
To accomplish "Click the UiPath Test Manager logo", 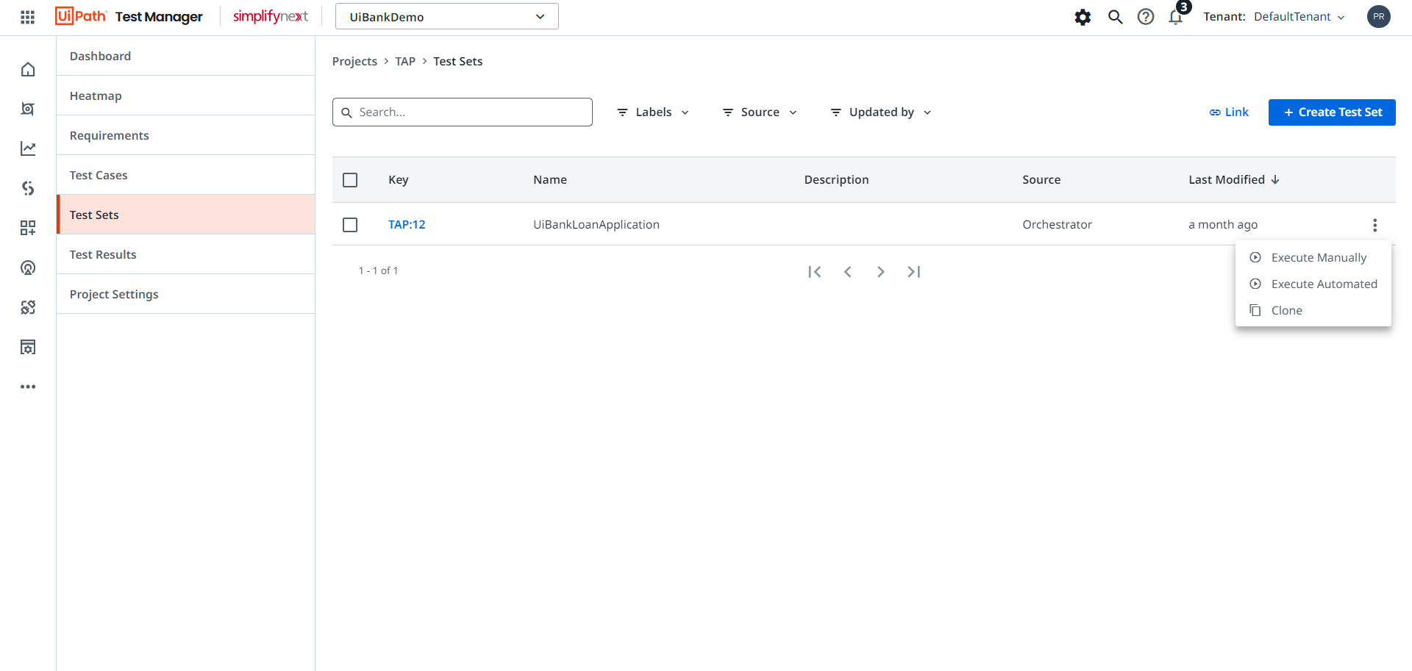I will (x=129, y=16).
